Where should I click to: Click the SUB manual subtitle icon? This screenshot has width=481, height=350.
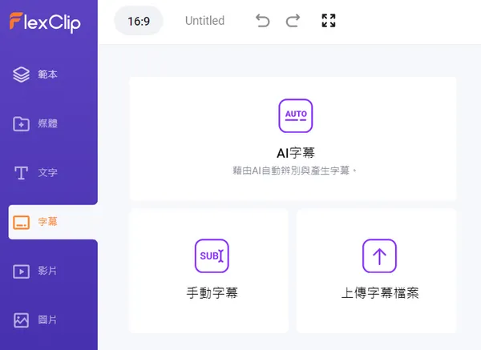pyautogui.click(x=212, y=255)
